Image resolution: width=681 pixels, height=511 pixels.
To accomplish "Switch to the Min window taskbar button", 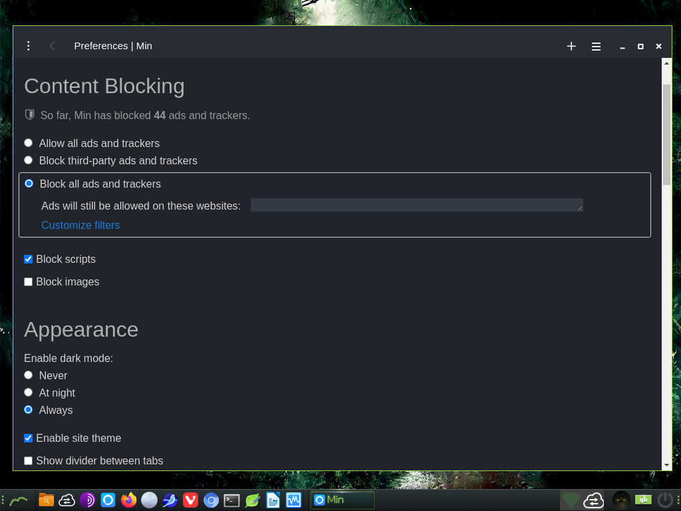I will click(x=342, y=500).
